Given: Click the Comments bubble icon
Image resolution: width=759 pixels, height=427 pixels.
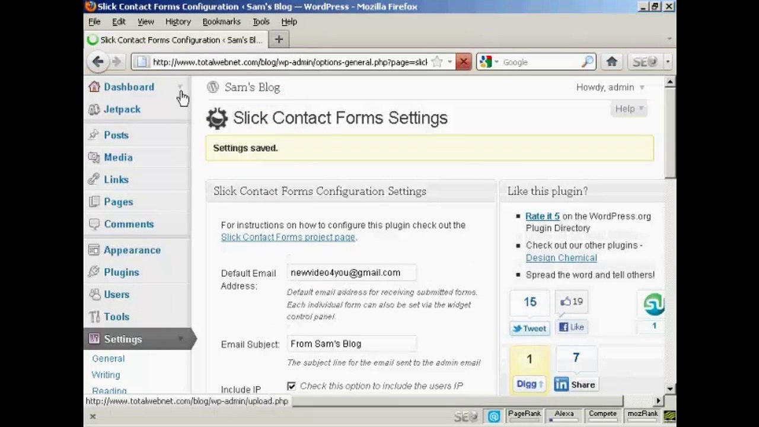Looking at the screenshot, I should pos(94,224).
